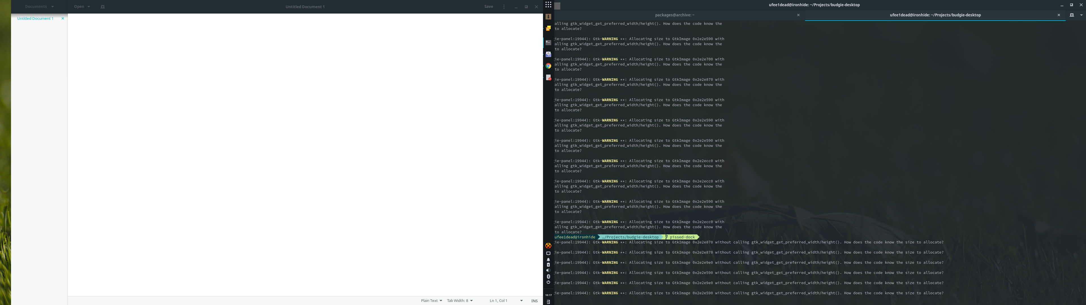The height and width of the screenshot is (305, 1086).
Task: Toggle INS insert mode in status bar
Action: click(535, 301)
